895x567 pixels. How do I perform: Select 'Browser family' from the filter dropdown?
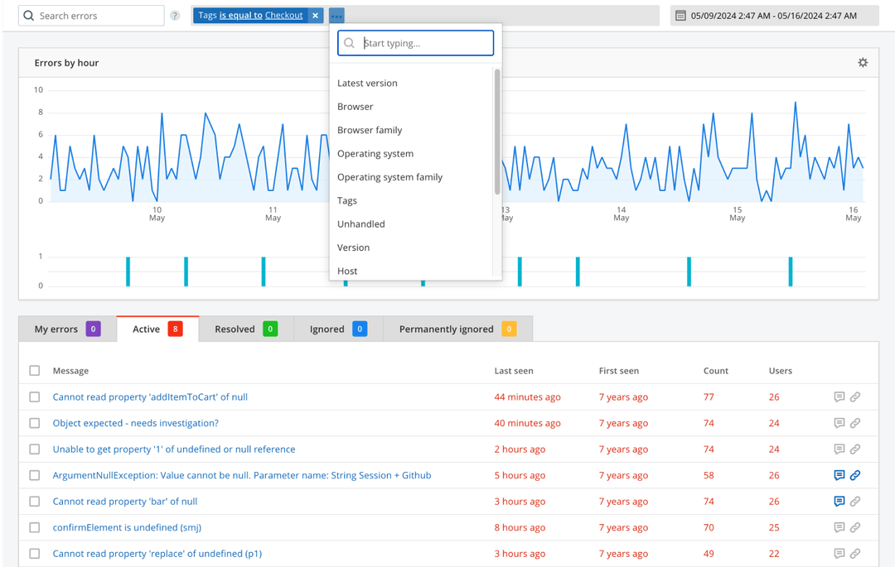(370, 130)
